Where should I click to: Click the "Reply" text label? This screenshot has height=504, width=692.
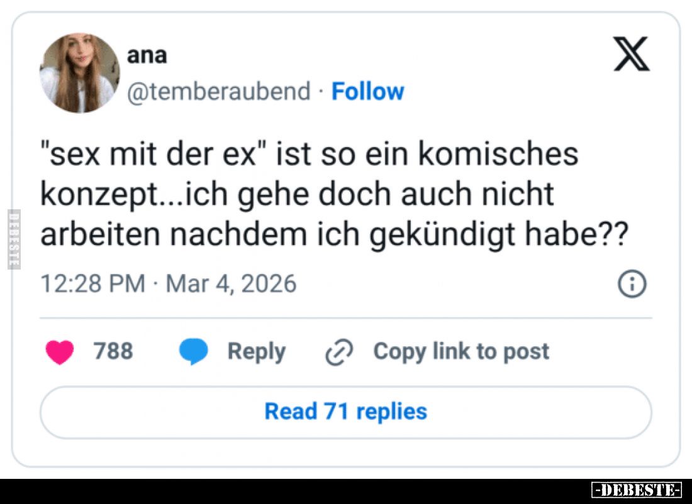(x=256, y=351)
